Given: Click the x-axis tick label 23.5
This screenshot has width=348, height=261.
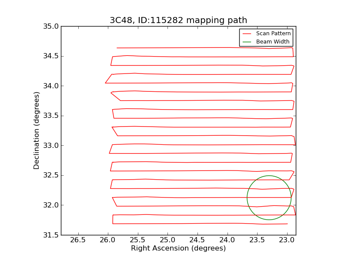Looking at the screenshot, I should (x=257, y=240).
